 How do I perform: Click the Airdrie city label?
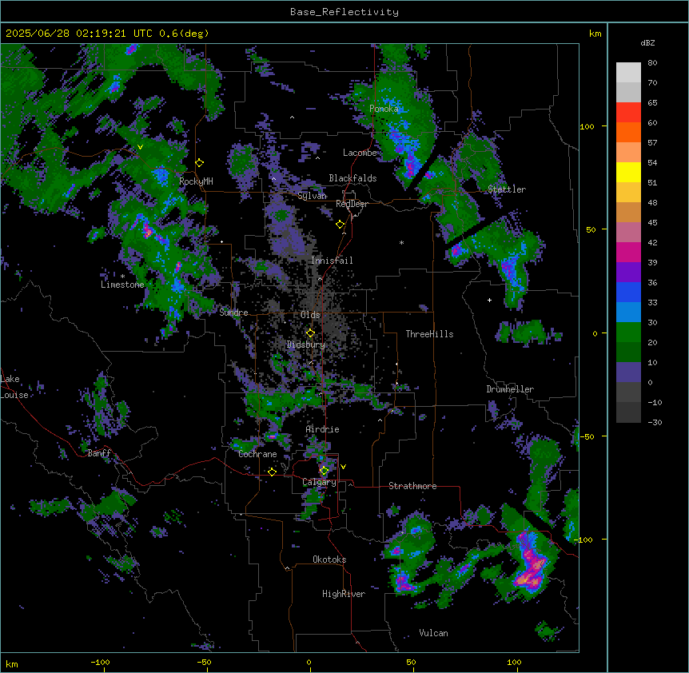[323, 429]
